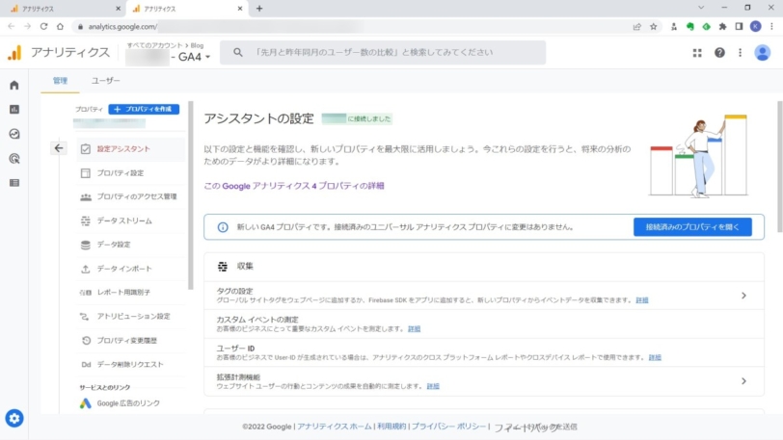The image size is (783, 440).
Task: Open 利用規約 footer link
Action: (391, 427)
